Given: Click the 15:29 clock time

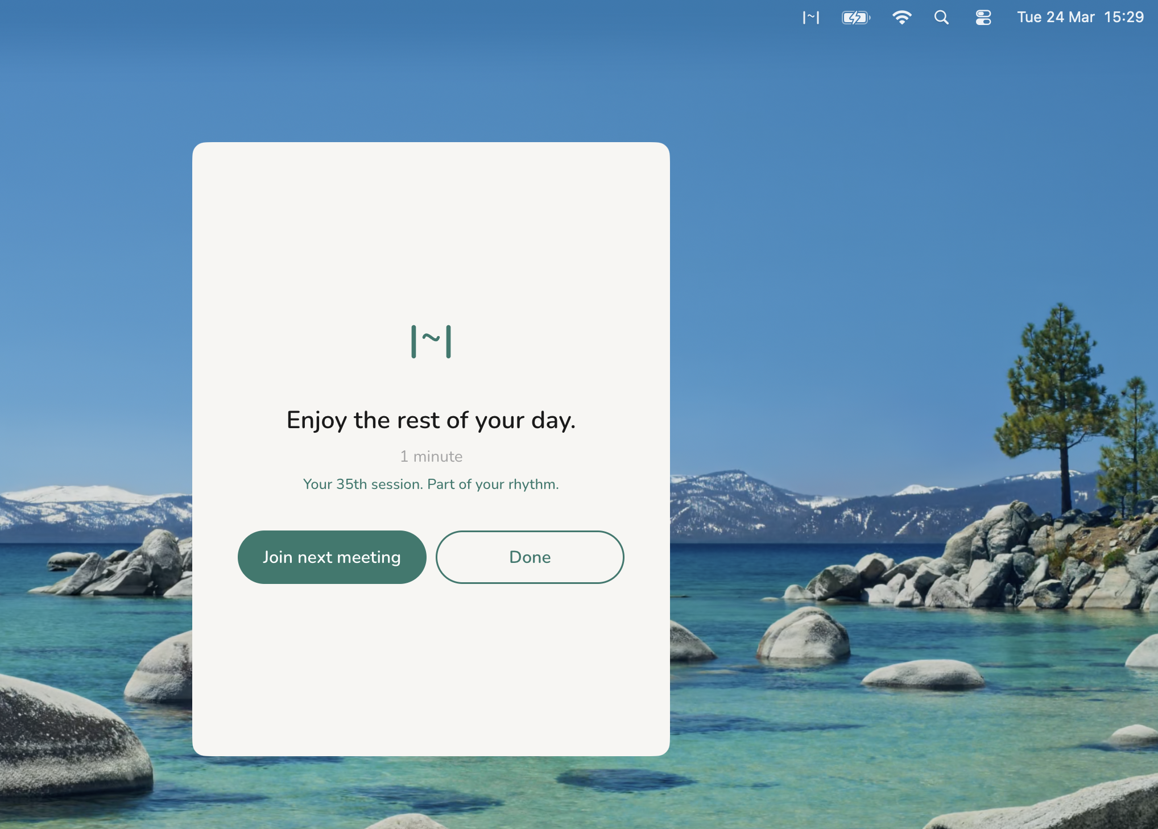Looking at the screenshot, I should tap(1123, 17).
